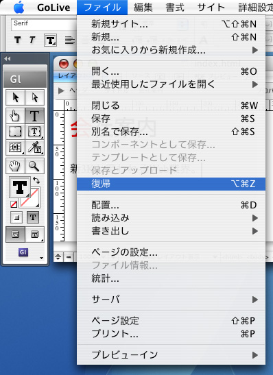Click the align left toolbar icon
This screenshot has height=375, width=273.
click(70, 40)
